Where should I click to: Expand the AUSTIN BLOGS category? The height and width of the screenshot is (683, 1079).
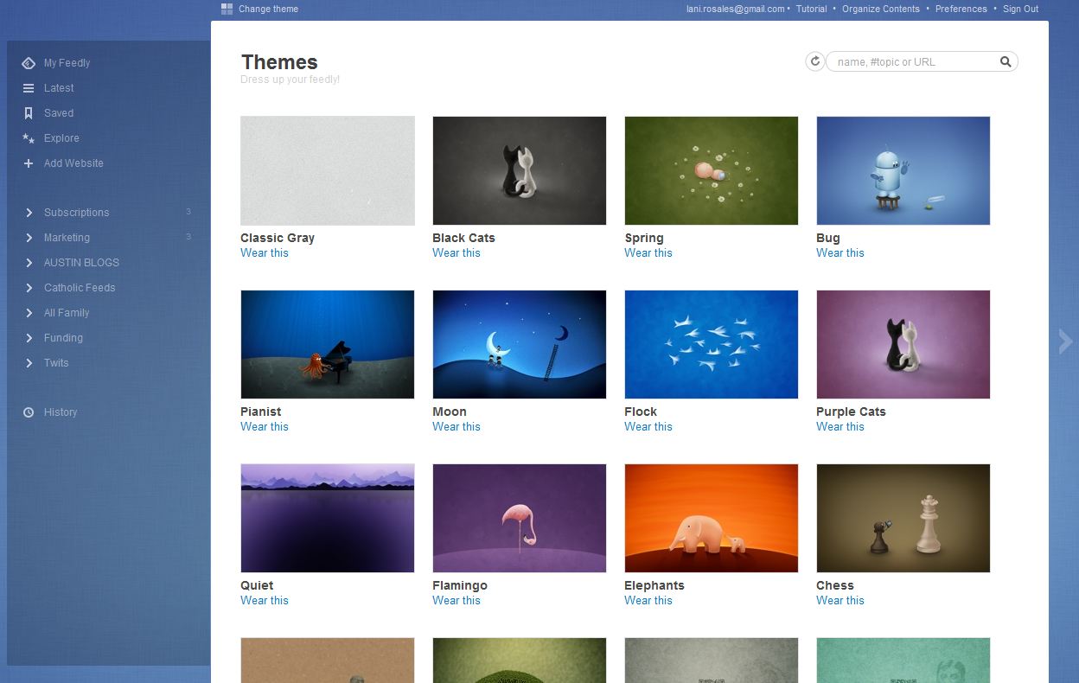point(29,263)
